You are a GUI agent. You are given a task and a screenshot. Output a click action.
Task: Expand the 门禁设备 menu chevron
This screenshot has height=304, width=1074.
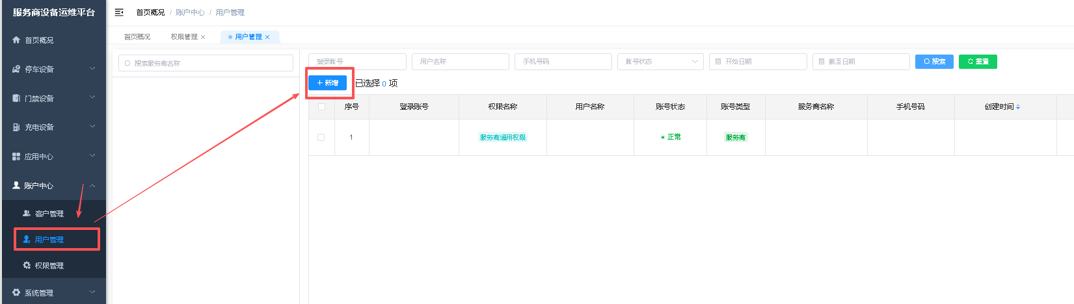coord(92,97)
